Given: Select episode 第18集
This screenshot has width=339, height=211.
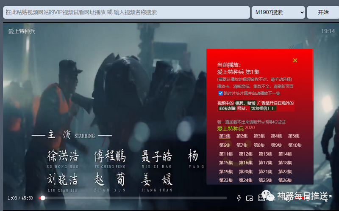Looking at the screenshot, I should pos(285,163).
